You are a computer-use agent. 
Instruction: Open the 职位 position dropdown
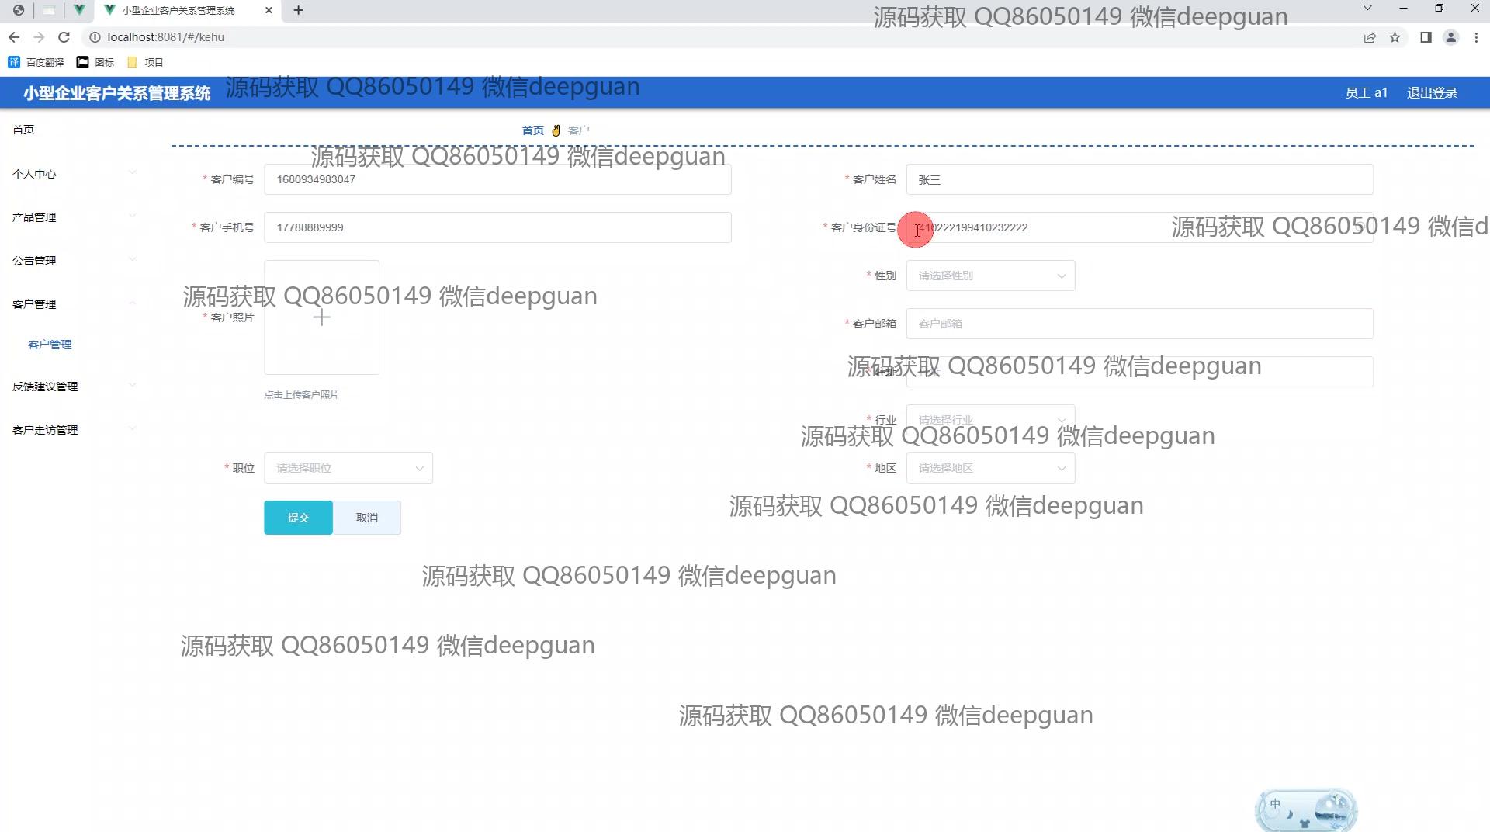click(x=348, y=468)
